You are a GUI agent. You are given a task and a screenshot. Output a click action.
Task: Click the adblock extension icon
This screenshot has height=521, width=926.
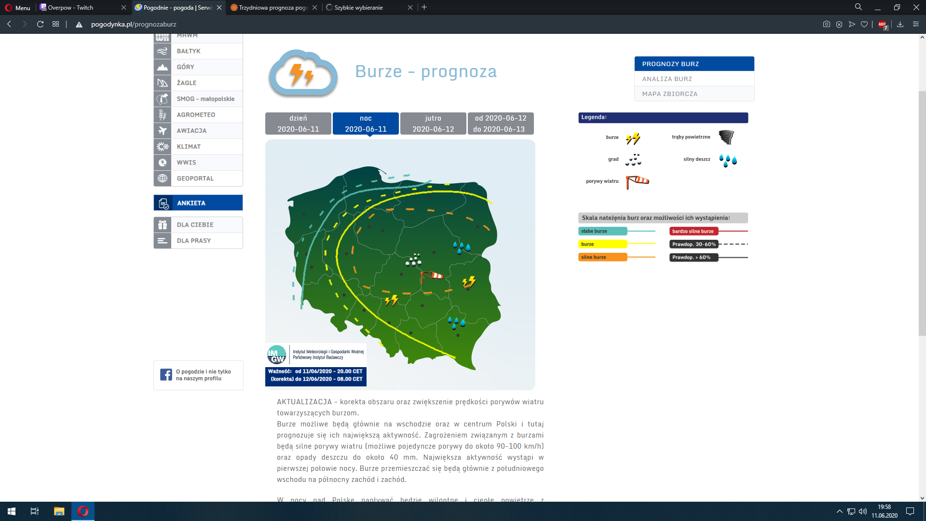(882, 24)
